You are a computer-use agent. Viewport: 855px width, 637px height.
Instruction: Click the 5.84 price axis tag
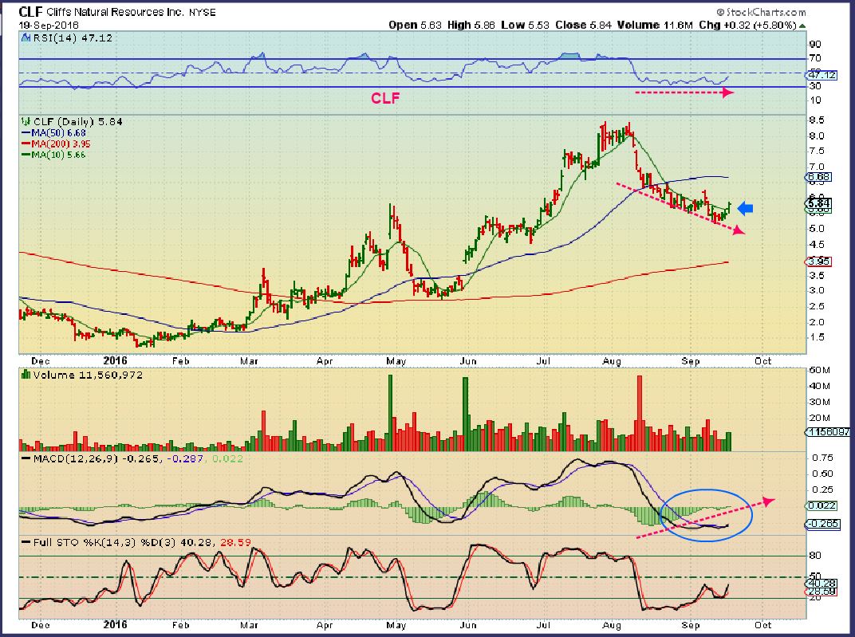tap(819, 203)
